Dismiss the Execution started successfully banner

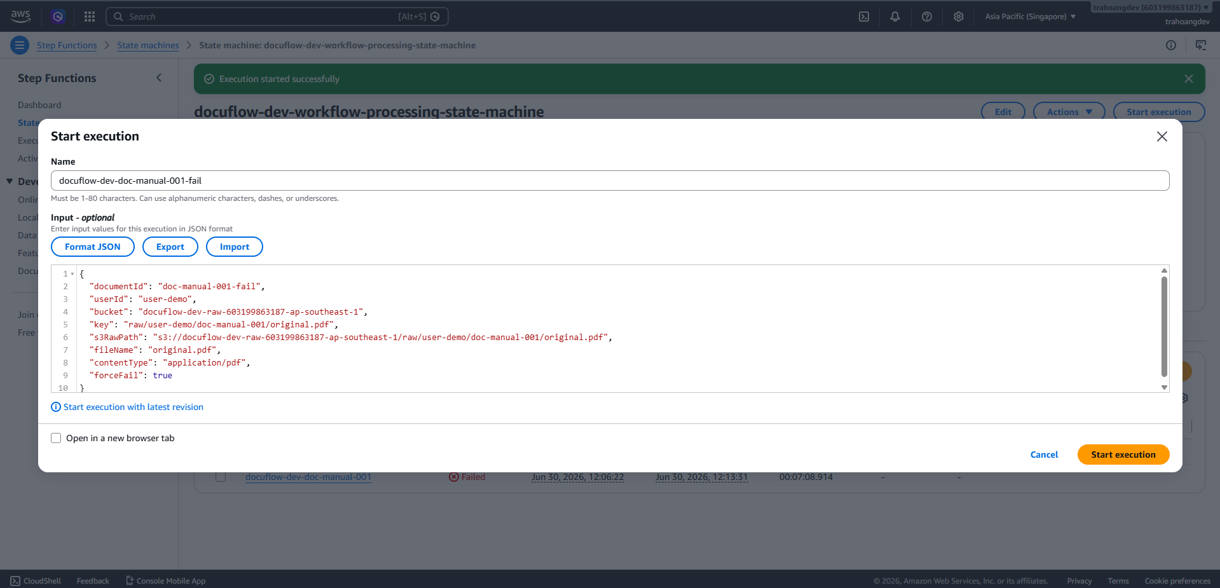1189,79
